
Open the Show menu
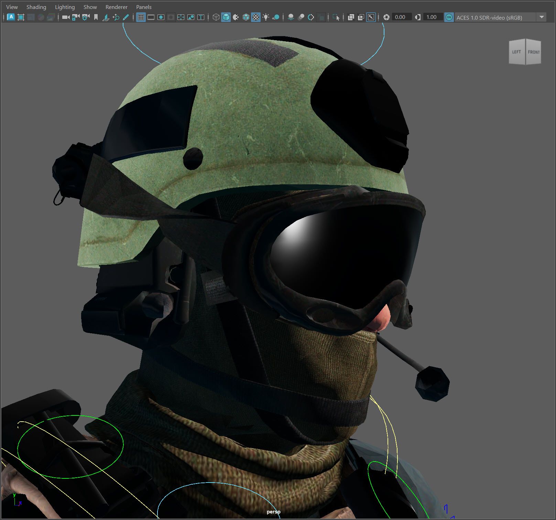(90, 7)
